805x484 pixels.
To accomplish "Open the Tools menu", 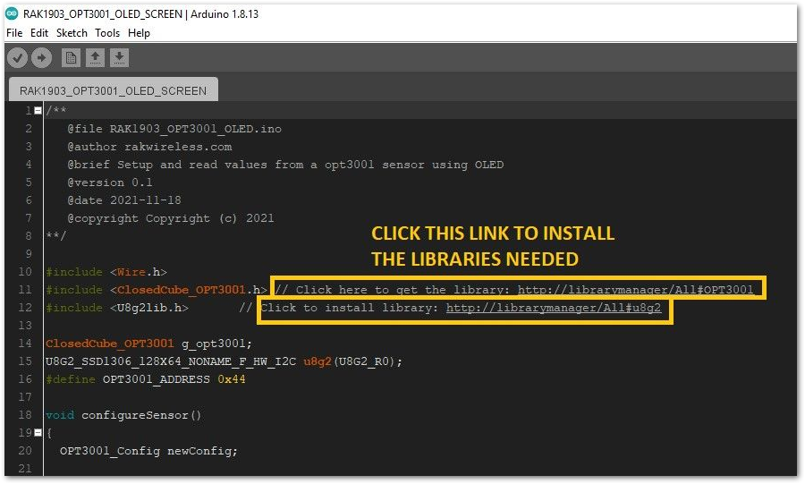I will (x=107, y=33).
